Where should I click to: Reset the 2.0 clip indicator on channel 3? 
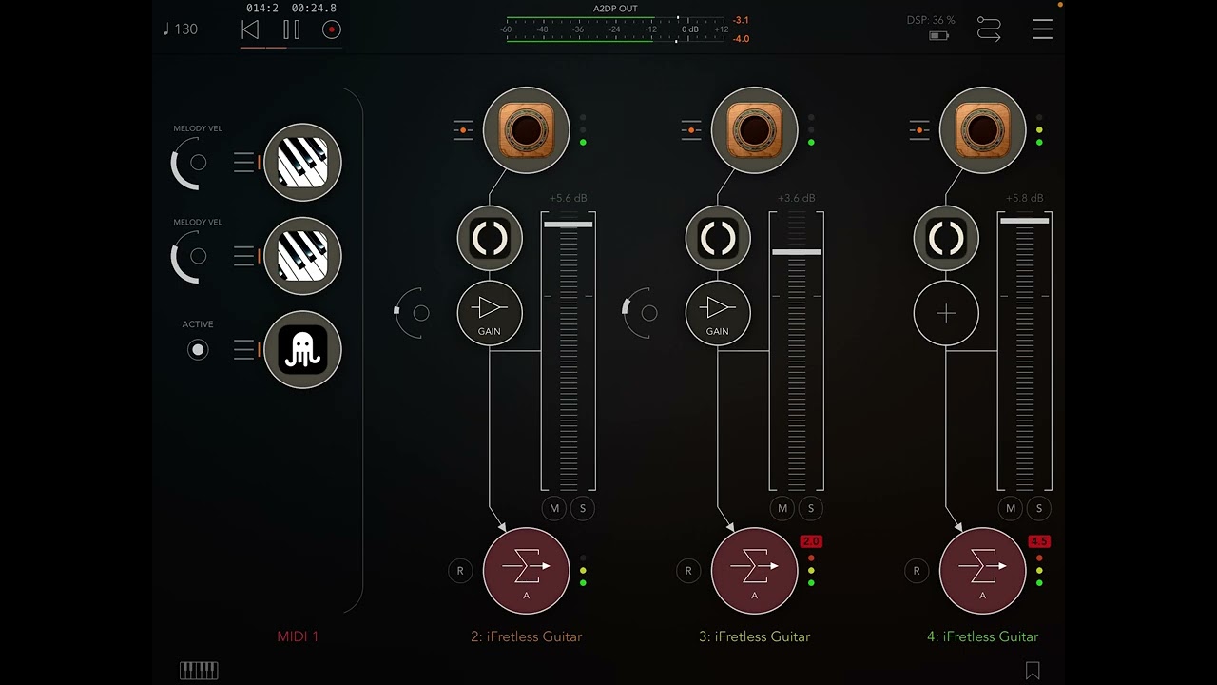(811, 541)
